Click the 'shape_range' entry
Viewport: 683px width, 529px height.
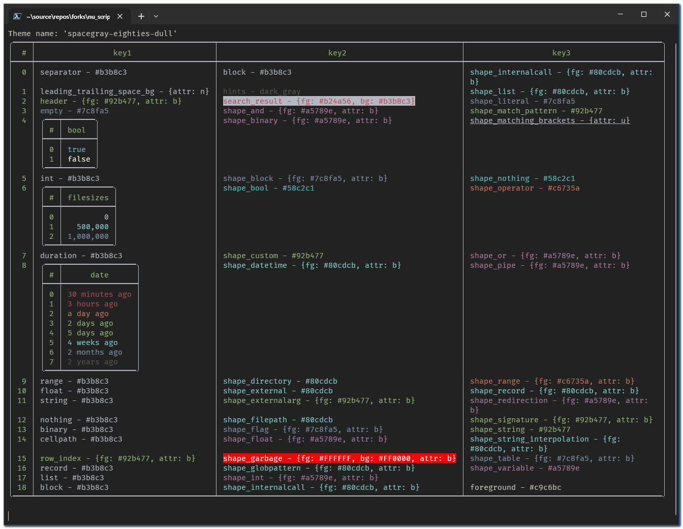pos(552,381)
